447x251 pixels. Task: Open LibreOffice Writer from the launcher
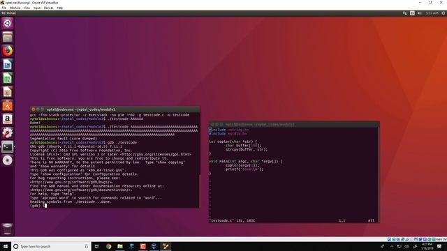(8, 65)
